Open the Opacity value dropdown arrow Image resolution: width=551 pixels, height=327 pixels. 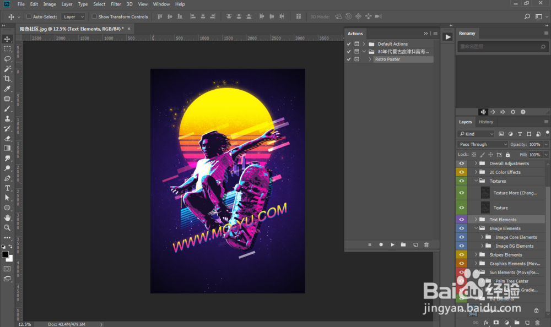coord(546,144)
